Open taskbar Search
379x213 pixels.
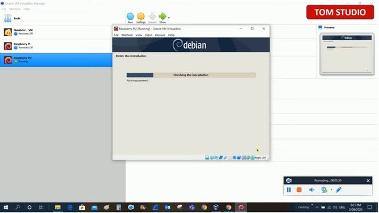coord(18,208)
